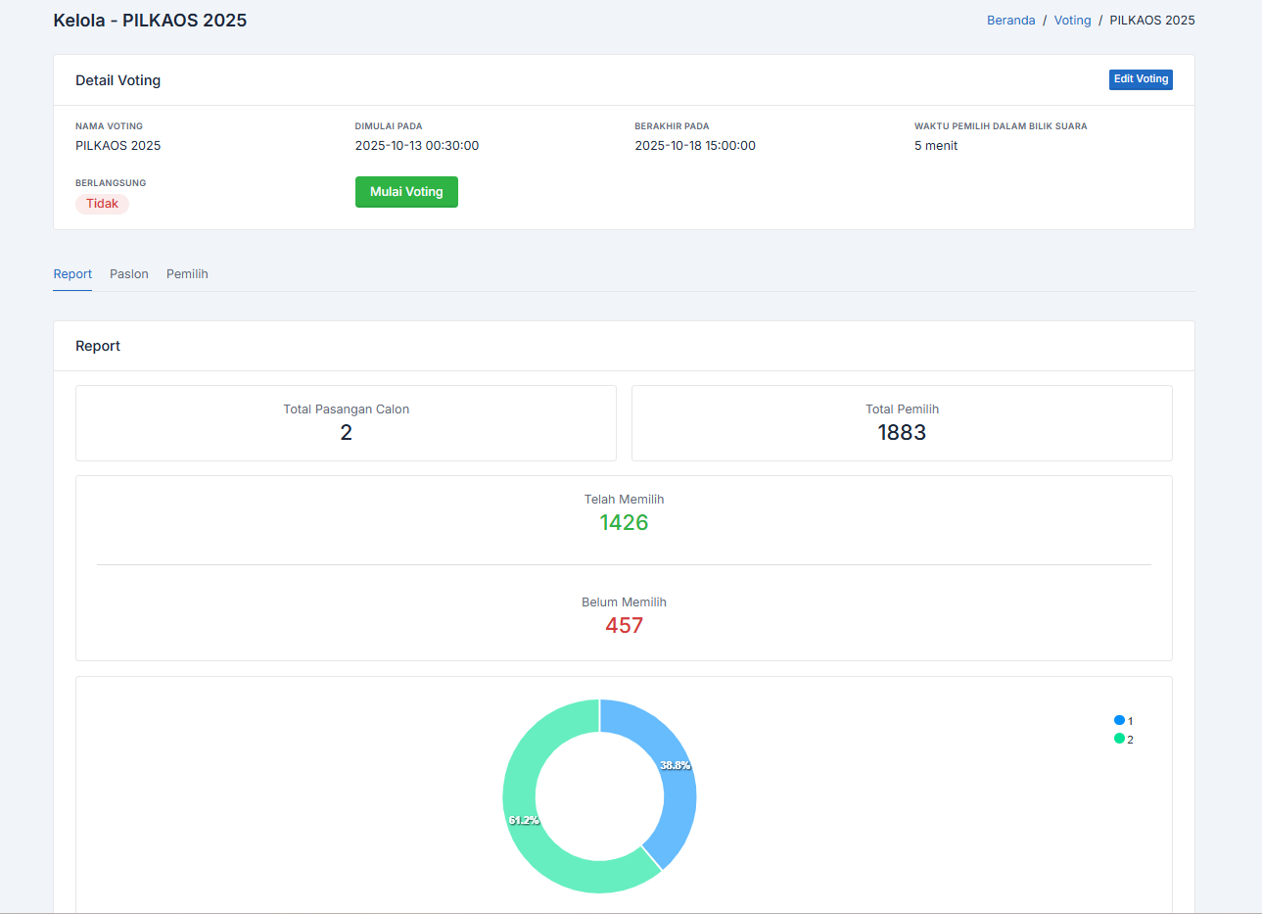Open the Pemilih tab
The width and height of the screenshot is (1262, 914).
[187, 274]
